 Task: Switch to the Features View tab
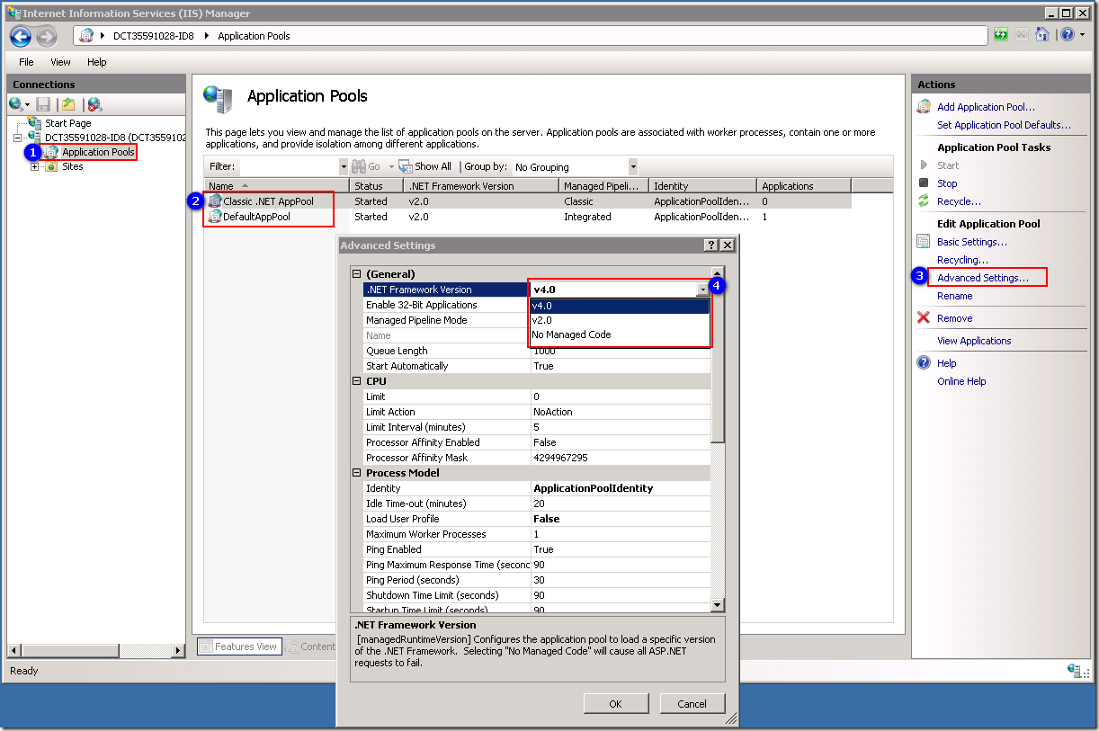tap(239, 646)
